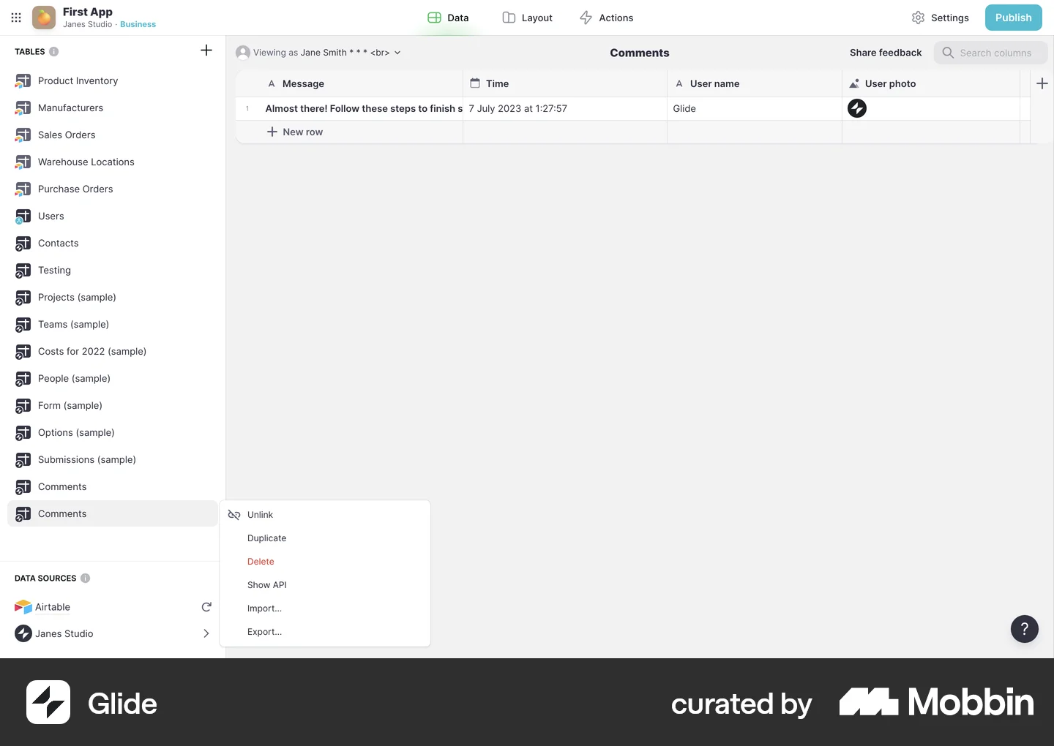1054x746 pixels.
Task: Focus the Search columns field
Action: coord(991,53)
